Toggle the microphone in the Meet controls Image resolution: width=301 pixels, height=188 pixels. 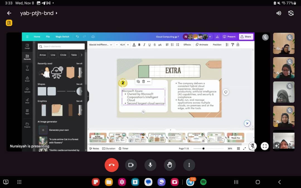pos(150,165)
